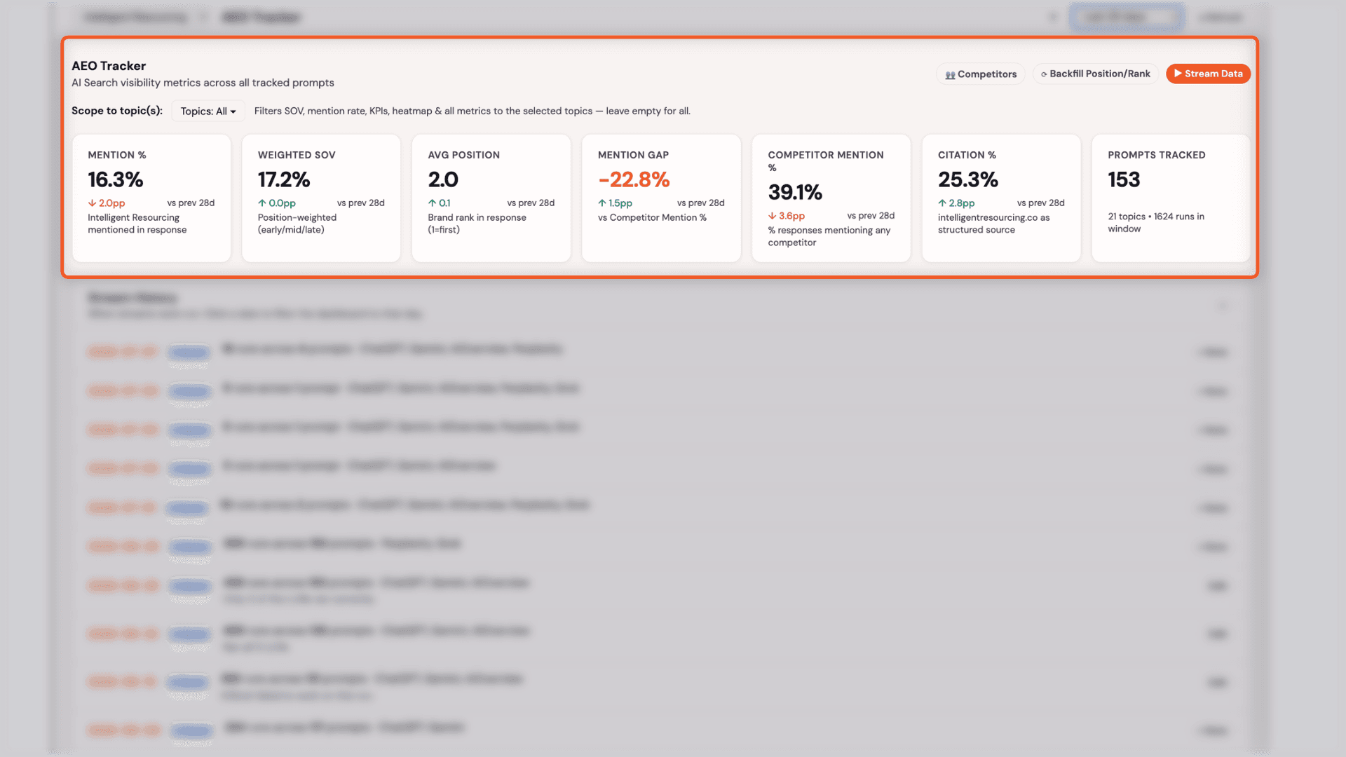This screenshot has height=757, width=1346.
Task: Click Backfill Position/Rank button
Action: click(x=1095, y=74)
